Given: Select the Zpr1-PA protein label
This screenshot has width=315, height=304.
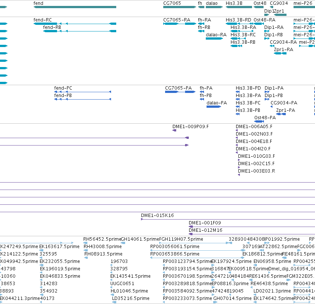Looking at the screenshot, I should click(x=285, y=110).
